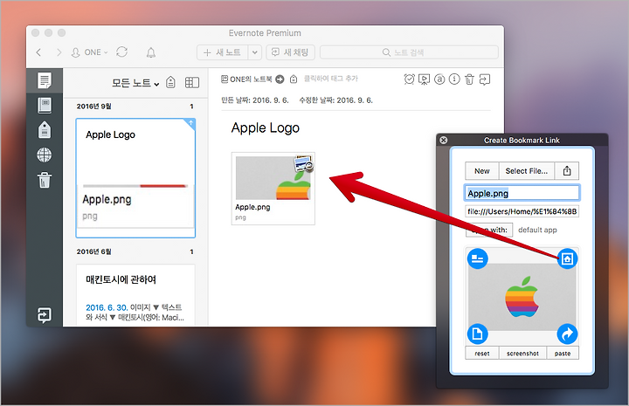This screenshot has width=629, height=406.
Task: Click the blue arrow icon on the preview
Action: point(567,334)
